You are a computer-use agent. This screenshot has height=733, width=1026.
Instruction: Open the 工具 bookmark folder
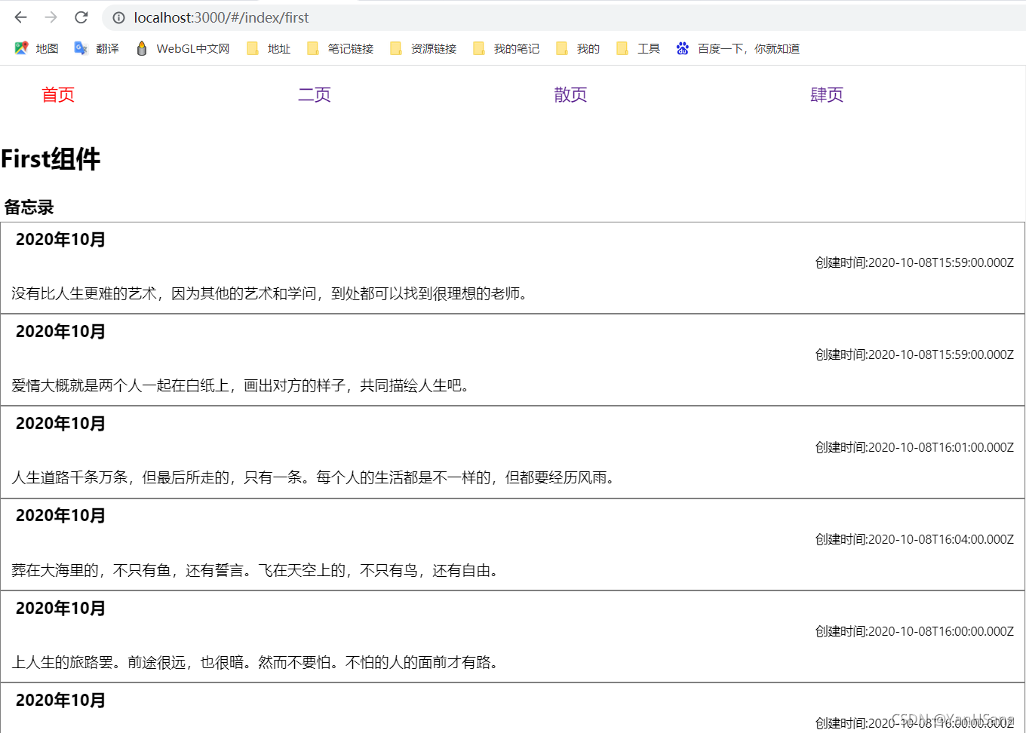pyautogui.click(x=645, y=48)
